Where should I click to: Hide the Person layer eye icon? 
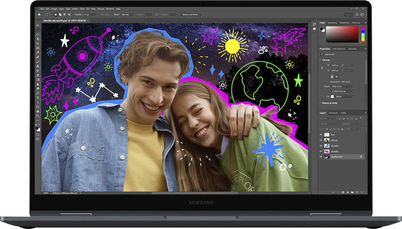(x=321, y=140)
